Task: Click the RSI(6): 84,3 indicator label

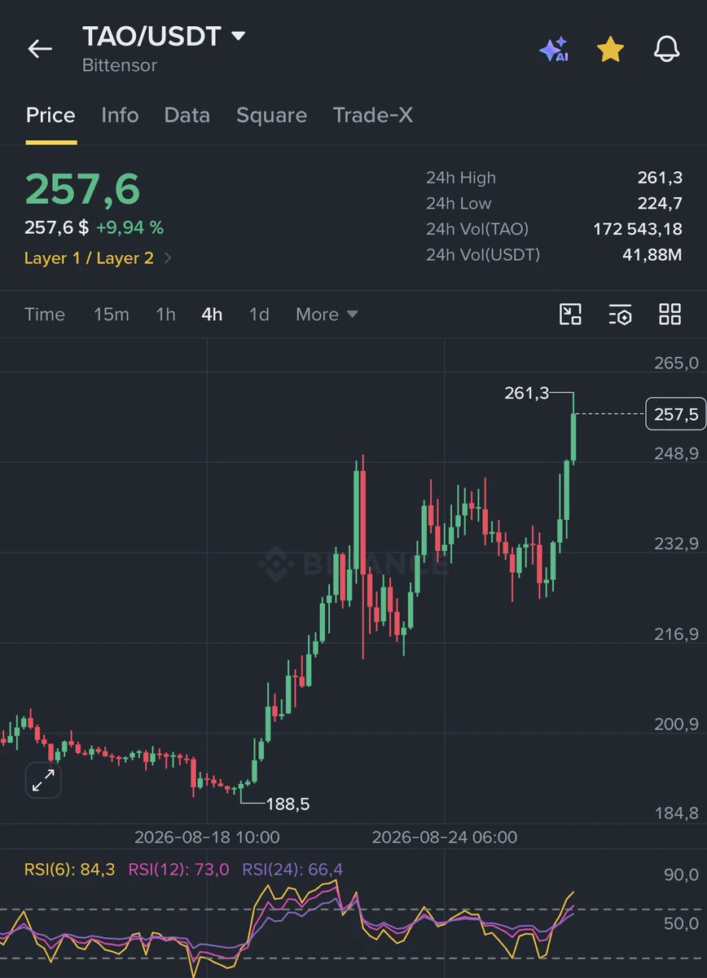Action: tap(69, 870)
